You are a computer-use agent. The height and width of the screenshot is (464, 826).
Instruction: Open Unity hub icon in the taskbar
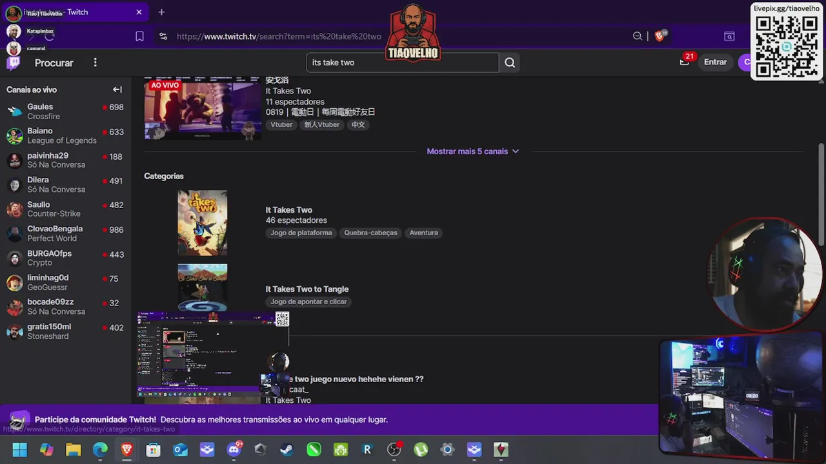pos(260,449)
